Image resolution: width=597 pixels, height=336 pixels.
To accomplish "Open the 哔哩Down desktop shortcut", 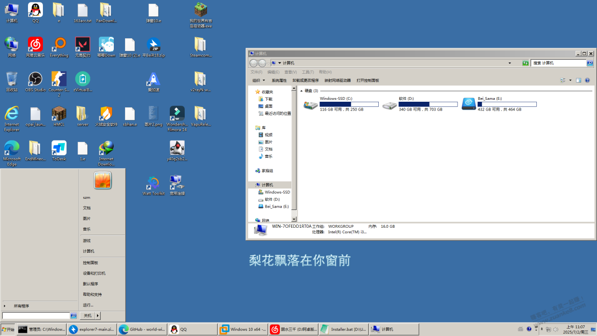I will click(x=106, y=47).
